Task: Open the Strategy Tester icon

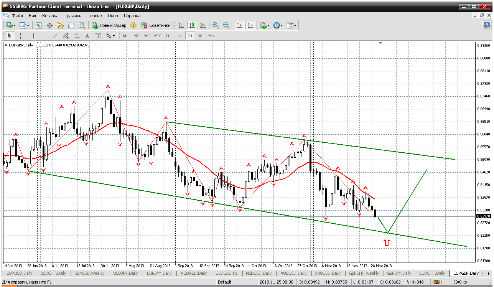Action: (x=82, y=25)
